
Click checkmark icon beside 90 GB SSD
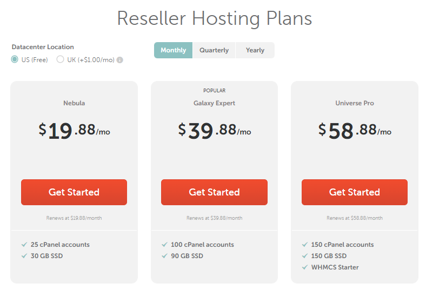(164, 256)
